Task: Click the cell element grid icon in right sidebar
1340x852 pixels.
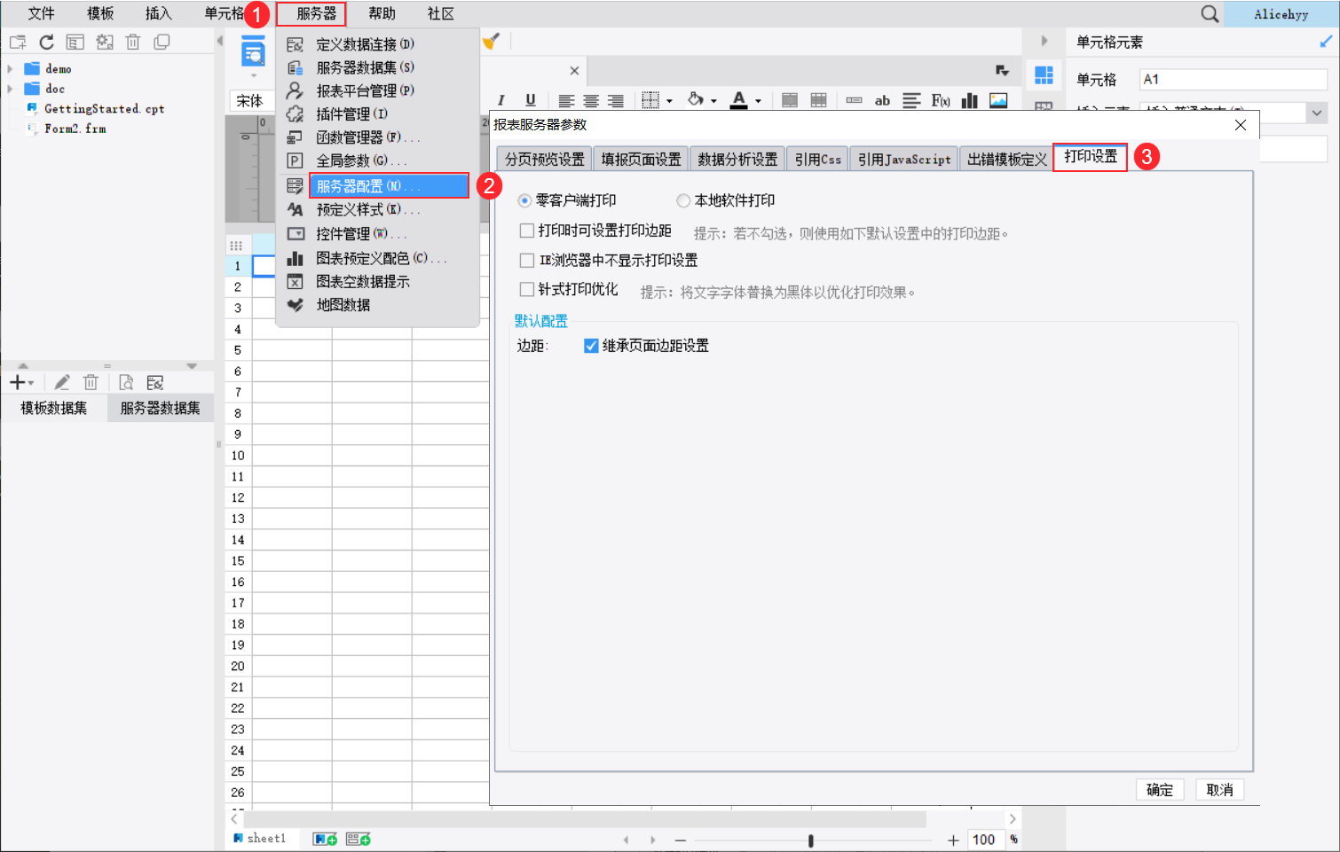Action: pos(1044,75)
